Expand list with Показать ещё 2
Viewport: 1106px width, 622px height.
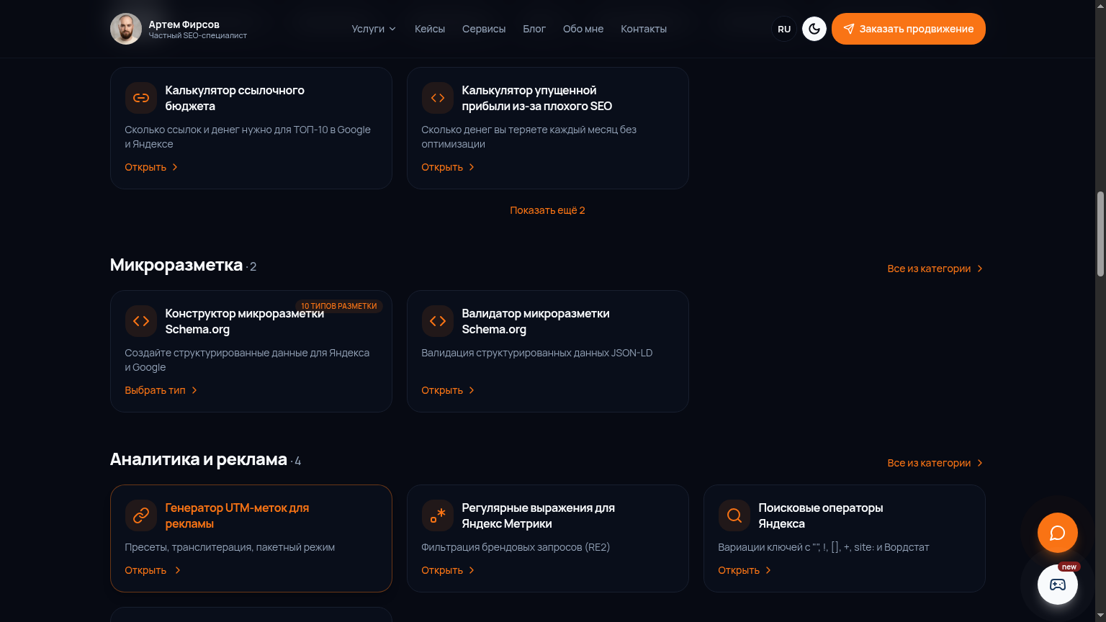(x=547, y=210)
